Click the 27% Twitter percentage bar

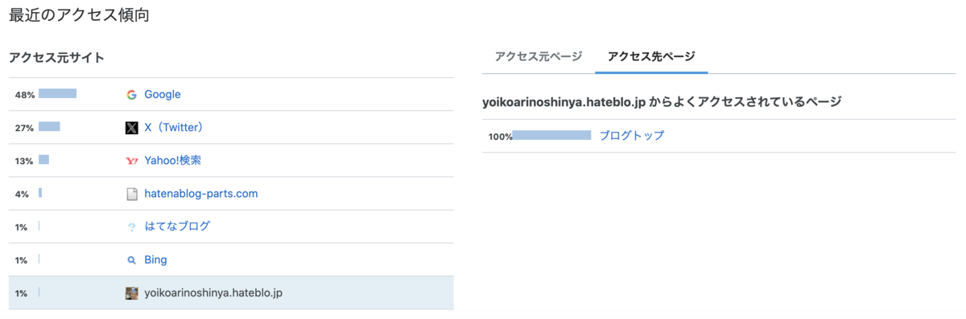(x=49, y=127)
